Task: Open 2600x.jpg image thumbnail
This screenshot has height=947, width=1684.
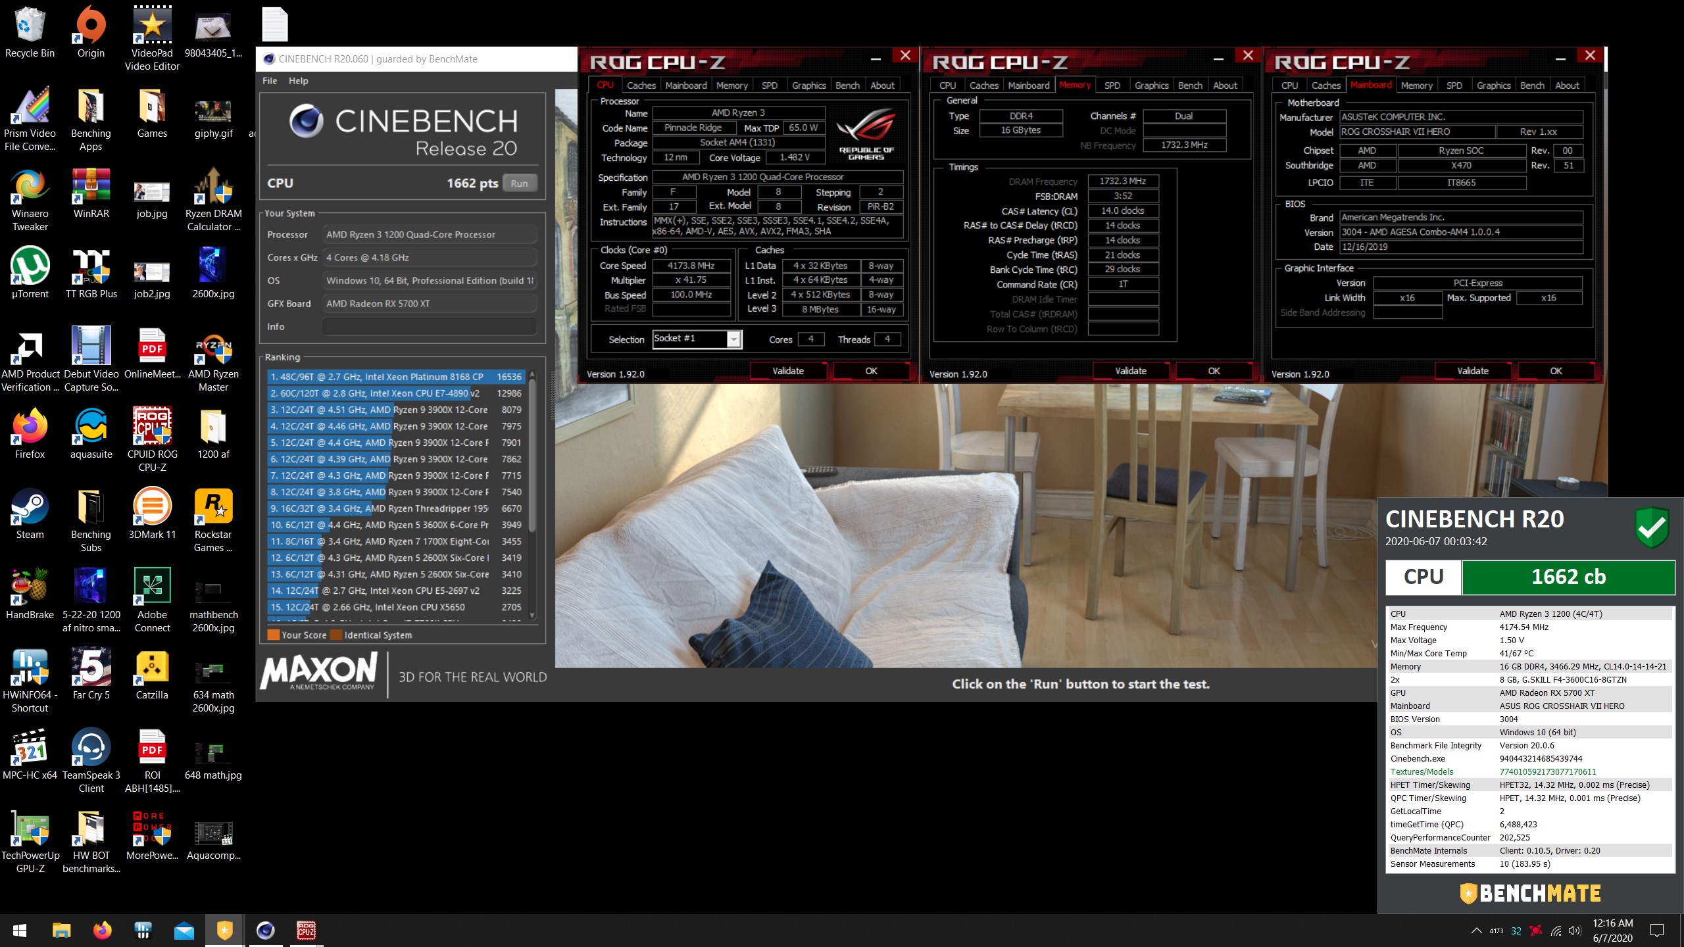Action: [213, 272]
